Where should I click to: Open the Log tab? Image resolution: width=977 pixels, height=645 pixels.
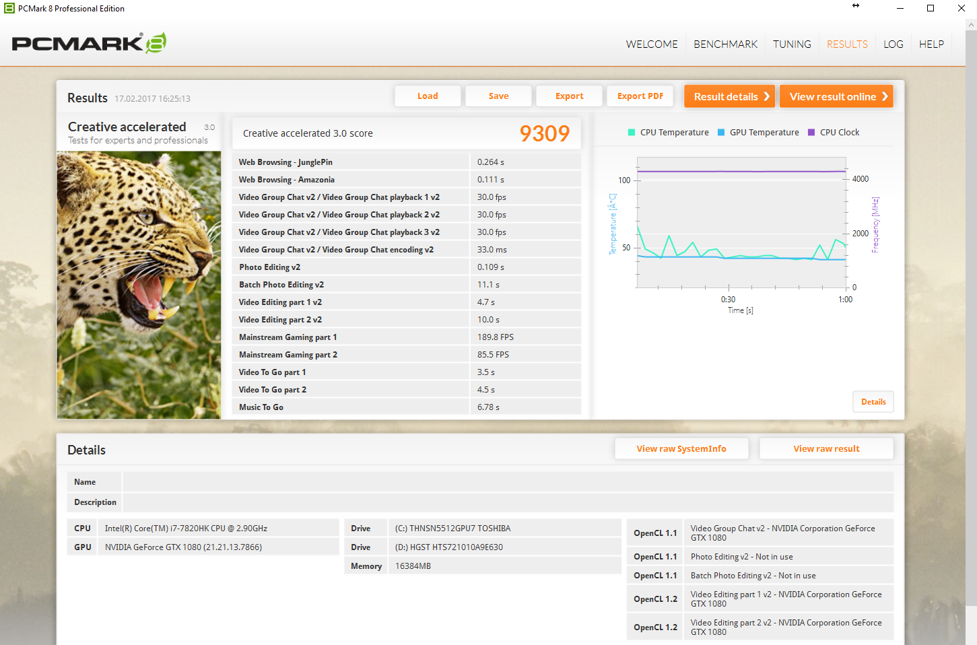pos(894,44)
